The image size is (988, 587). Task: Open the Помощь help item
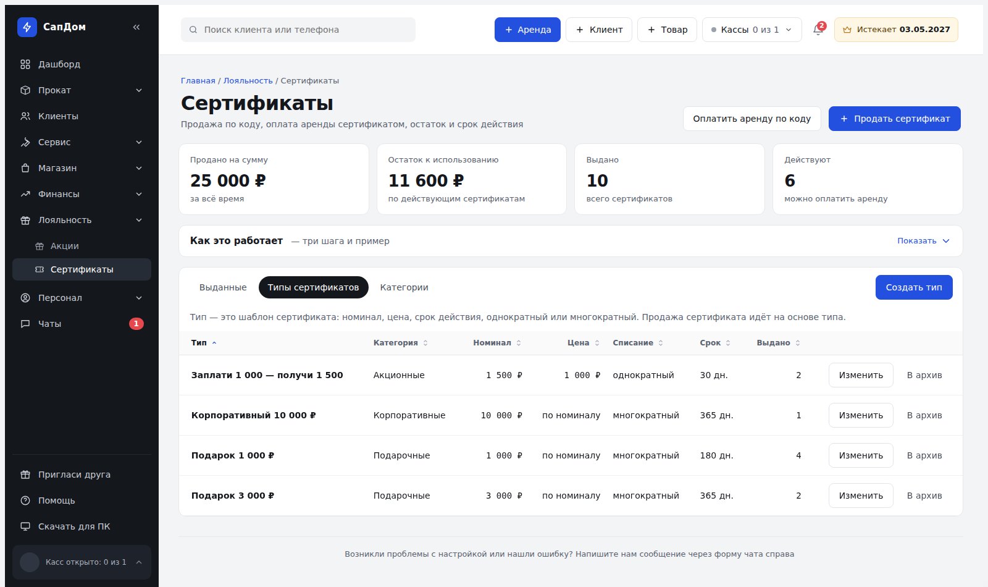[x=82, y=500]
